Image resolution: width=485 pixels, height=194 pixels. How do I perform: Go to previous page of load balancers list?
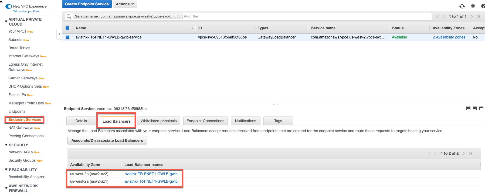pyautogui.click(x=436, y=153)
